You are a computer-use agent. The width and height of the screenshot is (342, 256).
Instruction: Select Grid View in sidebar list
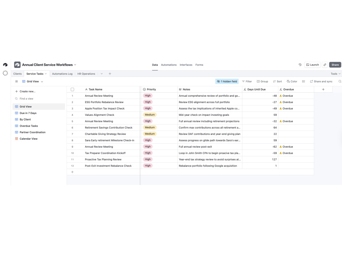(x=39, y=106)
